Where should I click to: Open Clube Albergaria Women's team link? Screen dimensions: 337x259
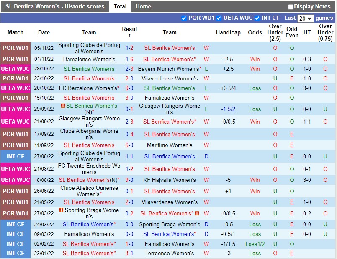[x=89, y=134]
